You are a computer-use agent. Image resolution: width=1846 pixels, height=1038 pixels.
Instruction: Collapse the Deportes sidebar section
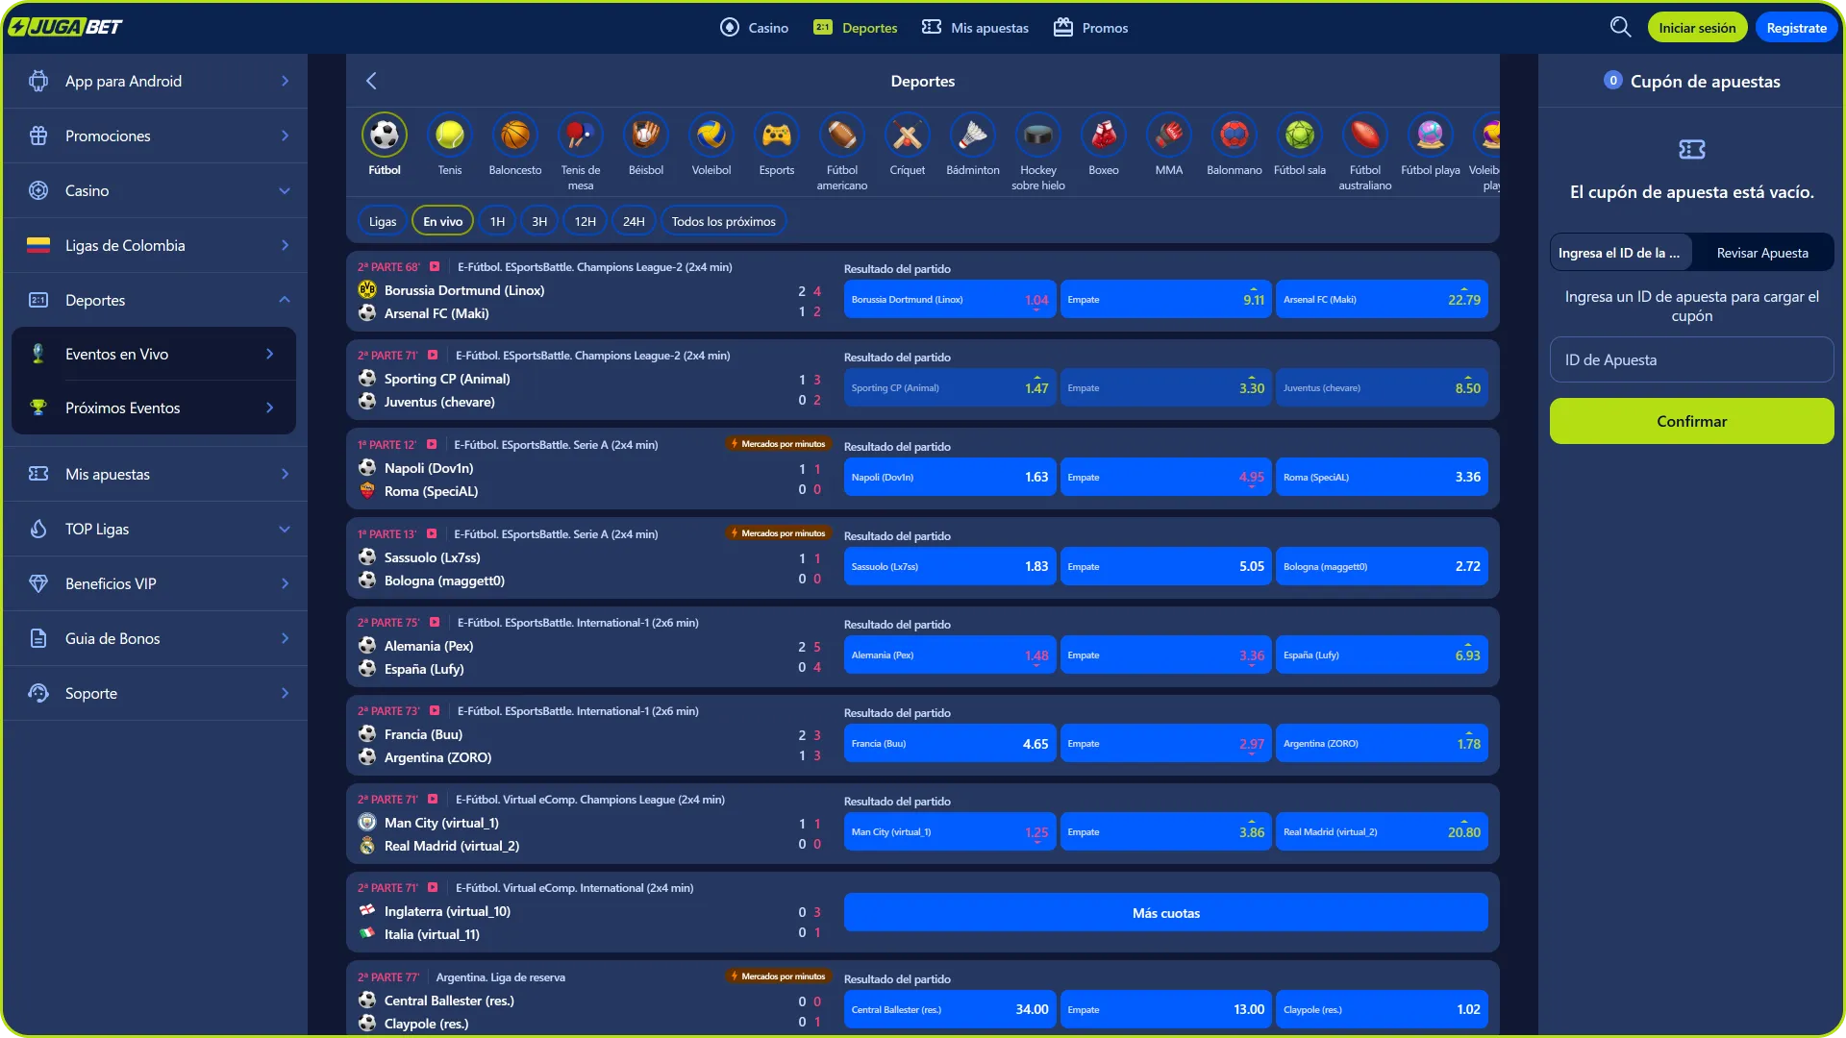click(x=156, y=300)
